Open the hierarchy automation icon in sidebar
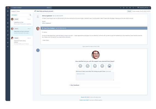Viewport: 156px width, 109px height. (8, 31)
